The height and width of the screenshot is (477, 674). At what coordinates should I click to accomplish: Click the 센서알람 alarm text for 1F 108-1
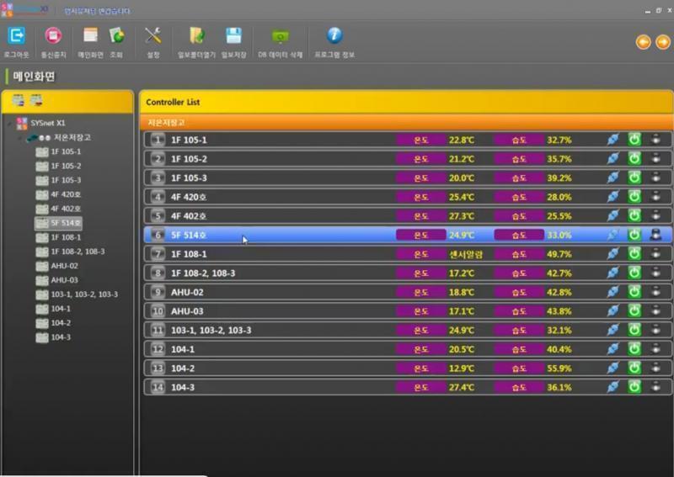(466, 254)
